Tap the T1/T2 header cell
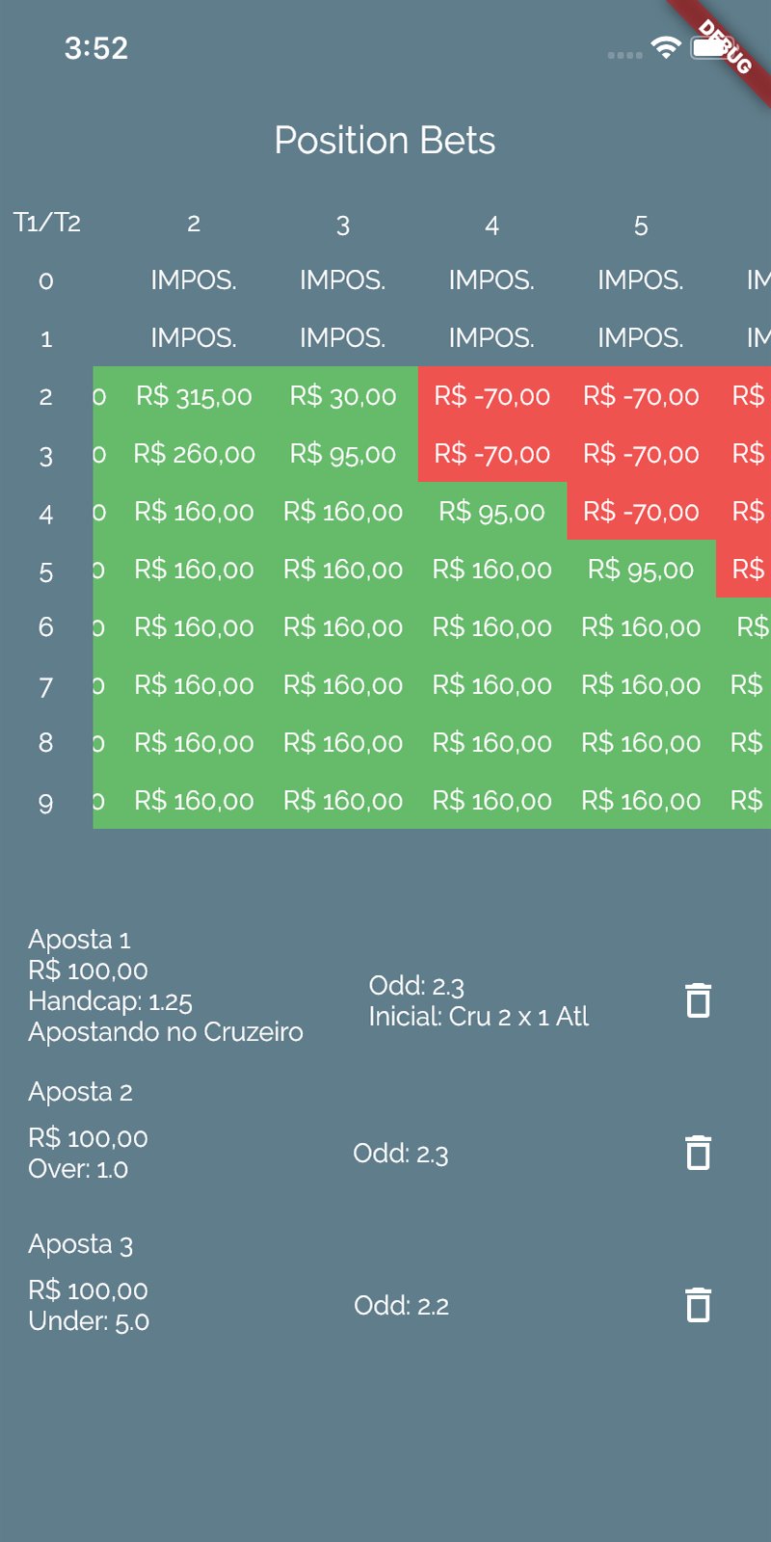The height and width of the screenshot is (1542, 771). [47, 223]
